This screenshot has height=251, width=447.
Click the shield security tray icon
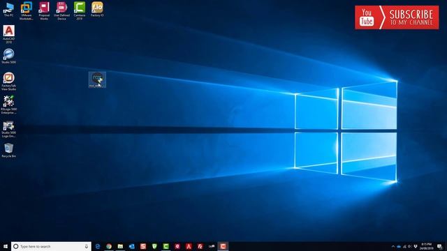[416, 246]
